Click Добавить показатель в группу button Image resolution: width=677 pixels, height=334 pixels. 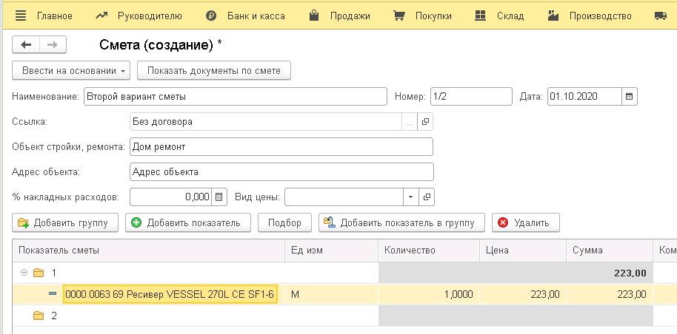coord(401,223)
